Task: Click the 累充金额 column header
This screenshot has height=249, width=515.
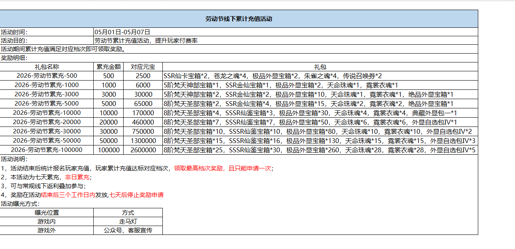Action: [x=108, y=67]
